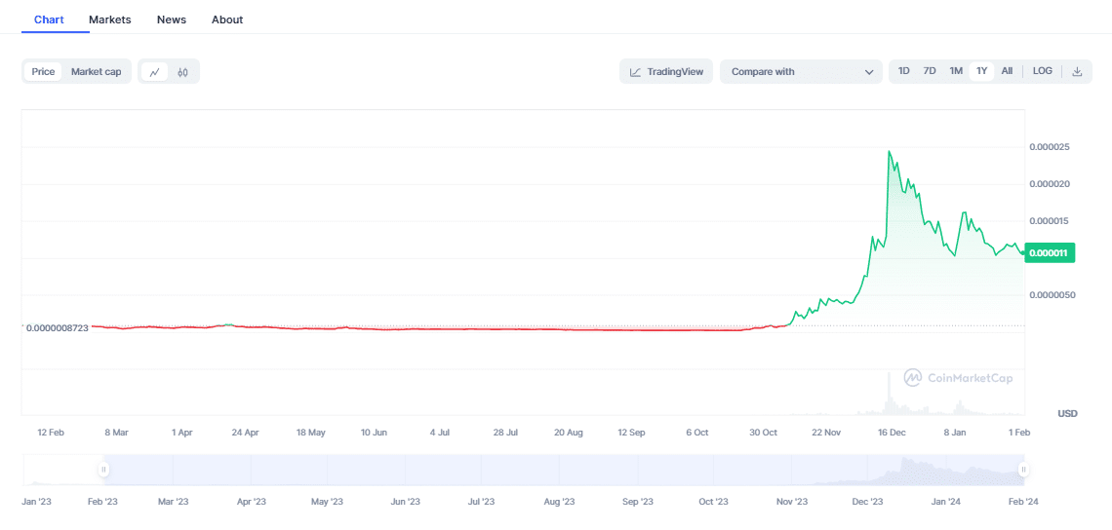The height and width of the screenshot is (530, 1112).
Task: Select the 7D time range
Action: coord(930,71)
